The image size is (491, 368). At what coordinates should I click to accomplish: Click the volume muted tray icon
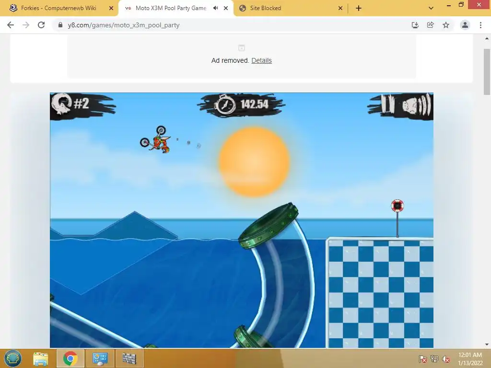(445, 358)
